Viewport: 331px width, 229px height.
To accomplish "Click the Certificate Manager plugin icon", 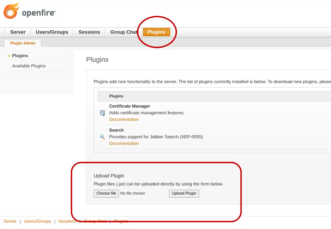I will pyautogui.click(x=102, y=113).
